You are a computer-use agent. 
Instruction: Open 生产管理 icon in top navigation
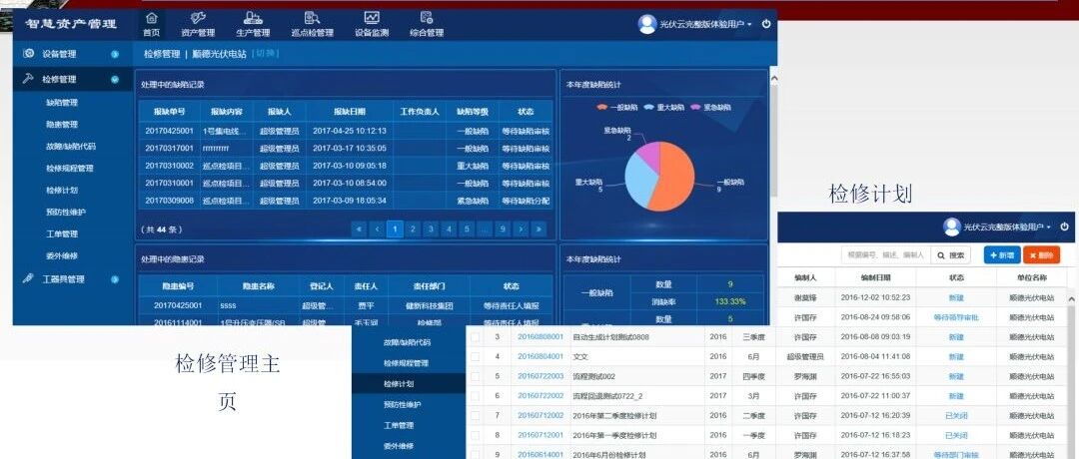[253, 18]
